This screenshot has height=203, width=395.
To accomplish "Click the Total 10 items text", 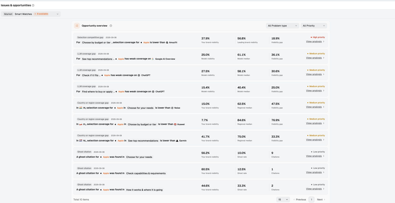I will coord(81,200).
